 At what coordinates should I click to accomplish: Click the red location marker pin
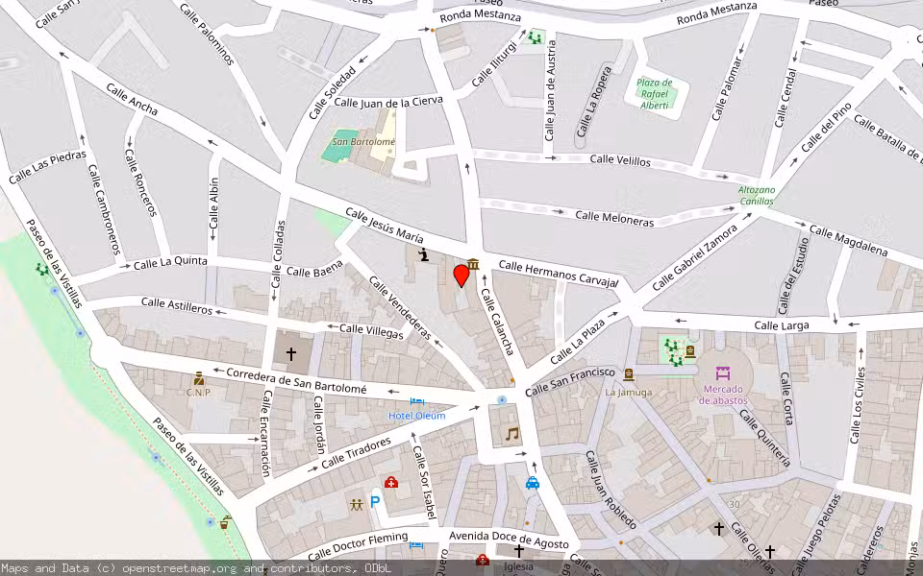461,276
